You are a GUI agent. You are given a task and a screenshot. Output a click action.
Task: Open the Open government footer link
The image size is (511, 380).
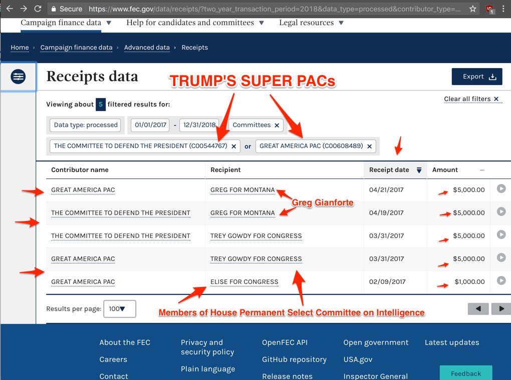tap(376, 342)
